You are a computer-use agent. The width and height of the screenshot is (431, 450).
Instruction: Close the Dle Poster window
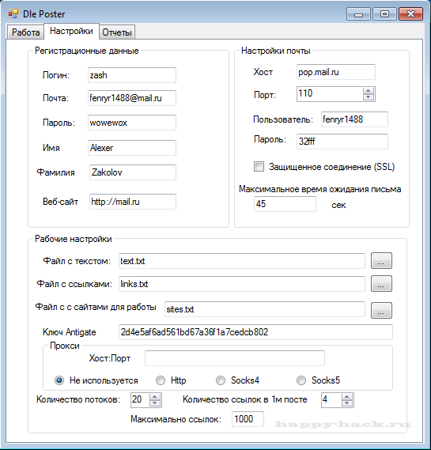(410, 13)
